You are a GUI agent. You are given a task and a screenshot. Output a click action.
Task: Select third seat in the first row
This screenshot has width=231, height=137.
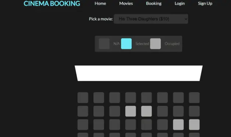click(115, 98)
